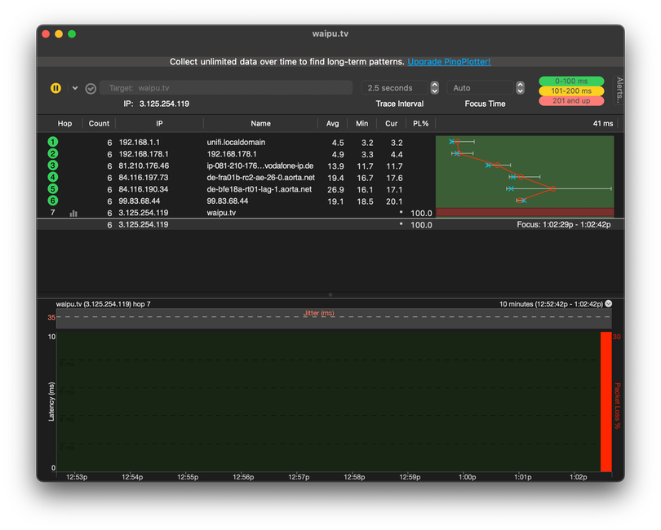
Task: Click the Min column header
Action: 362,123
